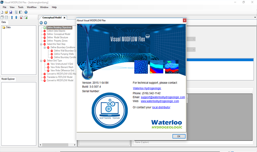Open project via folder icon
The image size is (257, 152).
pos(6,12)
